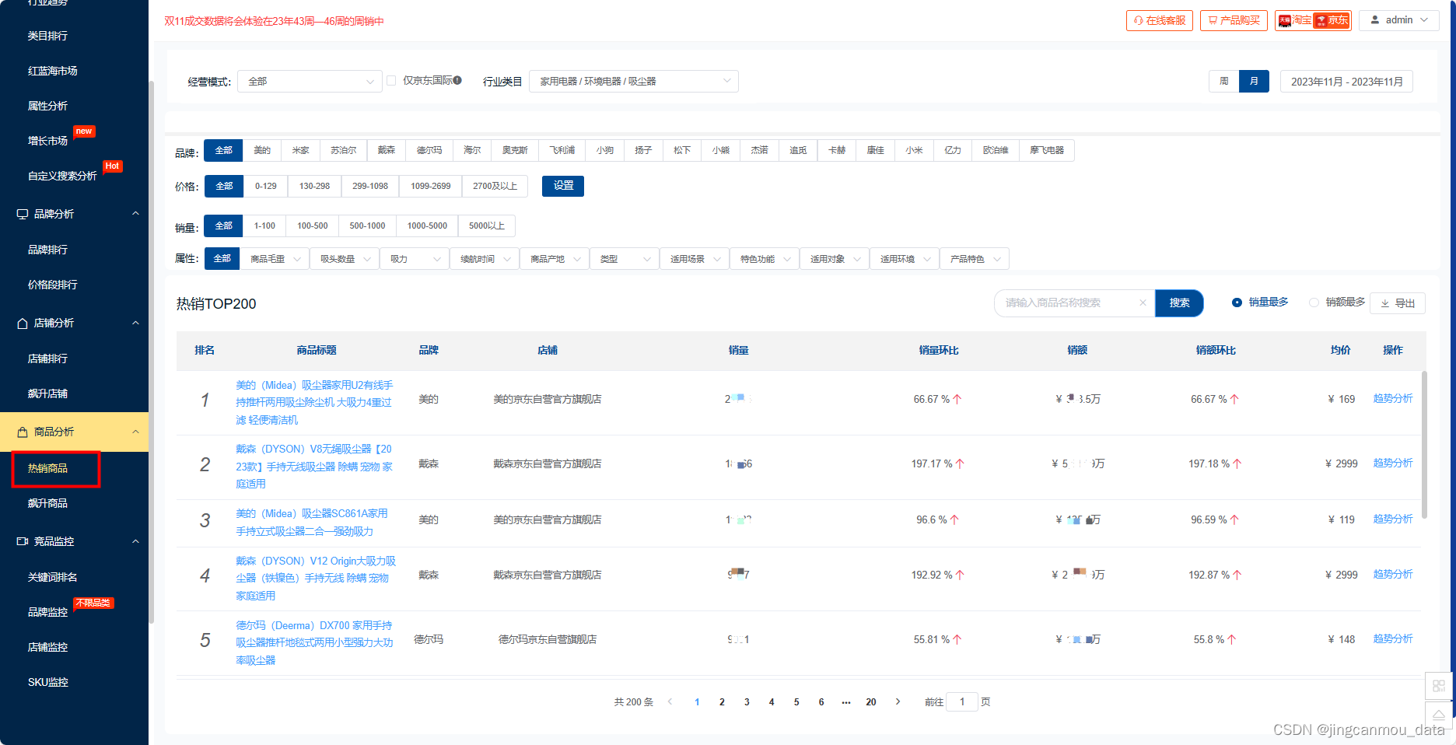The width and height of the screenshot is (1456, 745).
Task: Open the 在线客服 online support button
Action: (x=1159, y=20)
